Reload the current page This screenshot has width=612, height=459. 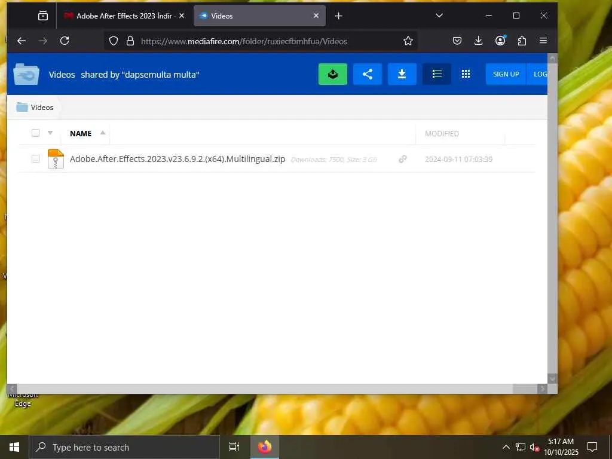(x=65, y=41)
